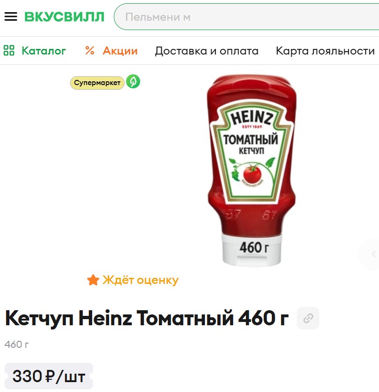This screenshot has width=379, height=392.
Task: Click the green leaf badge icon
Action: (133, 81)
